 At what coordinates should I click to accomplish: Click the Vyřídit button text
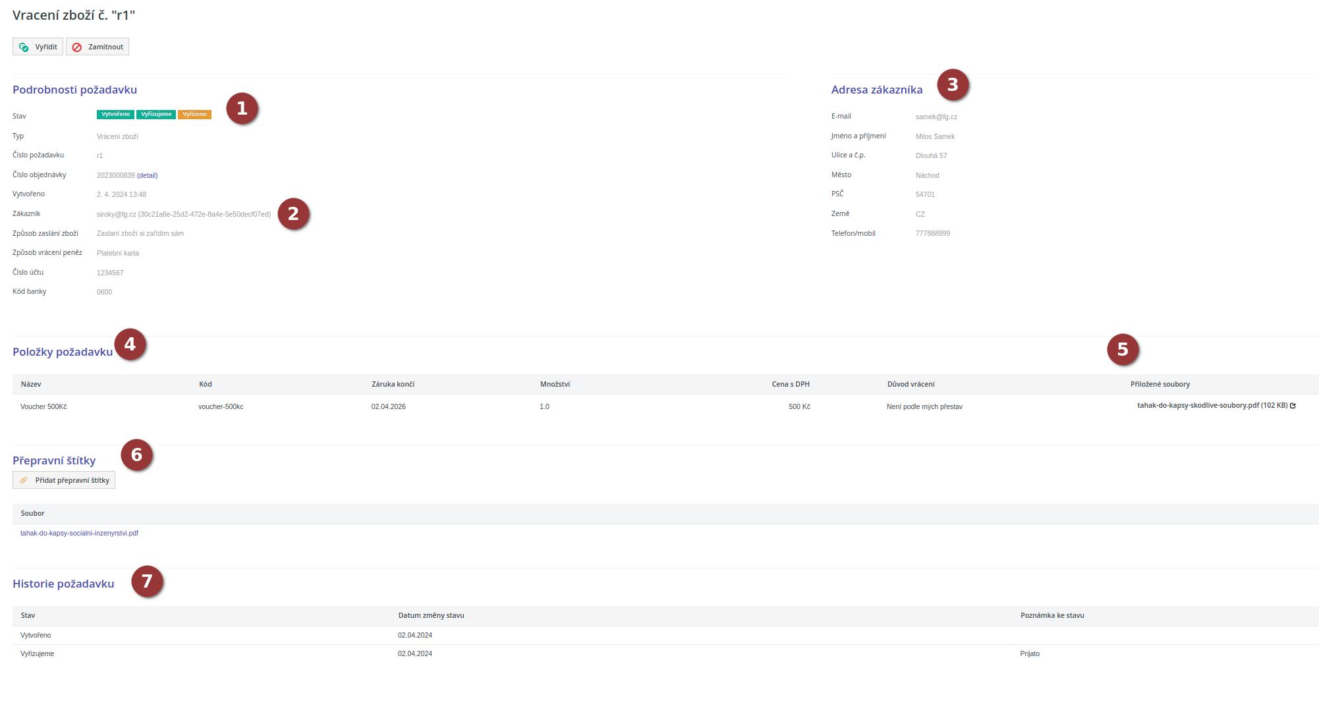point(46,47)
